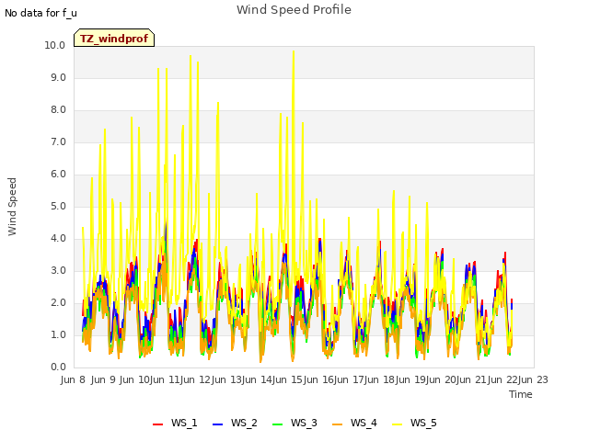Screen dimensions: 589x441
Task: Click the tallest yellow WS_5 peak near 10.0
Action: [294, 51]
